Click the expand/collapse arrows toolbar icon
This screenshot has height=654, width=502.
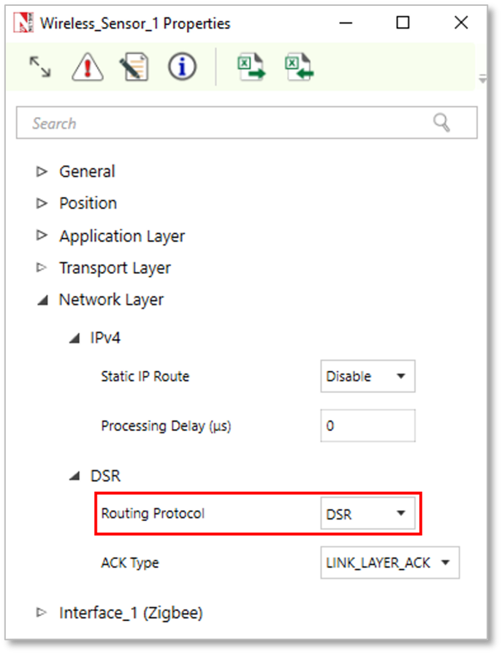(x=40, y=67)
